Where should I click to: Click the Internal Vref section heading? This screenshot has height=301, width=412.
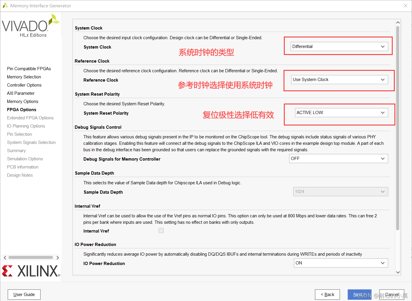coord(87,206)
